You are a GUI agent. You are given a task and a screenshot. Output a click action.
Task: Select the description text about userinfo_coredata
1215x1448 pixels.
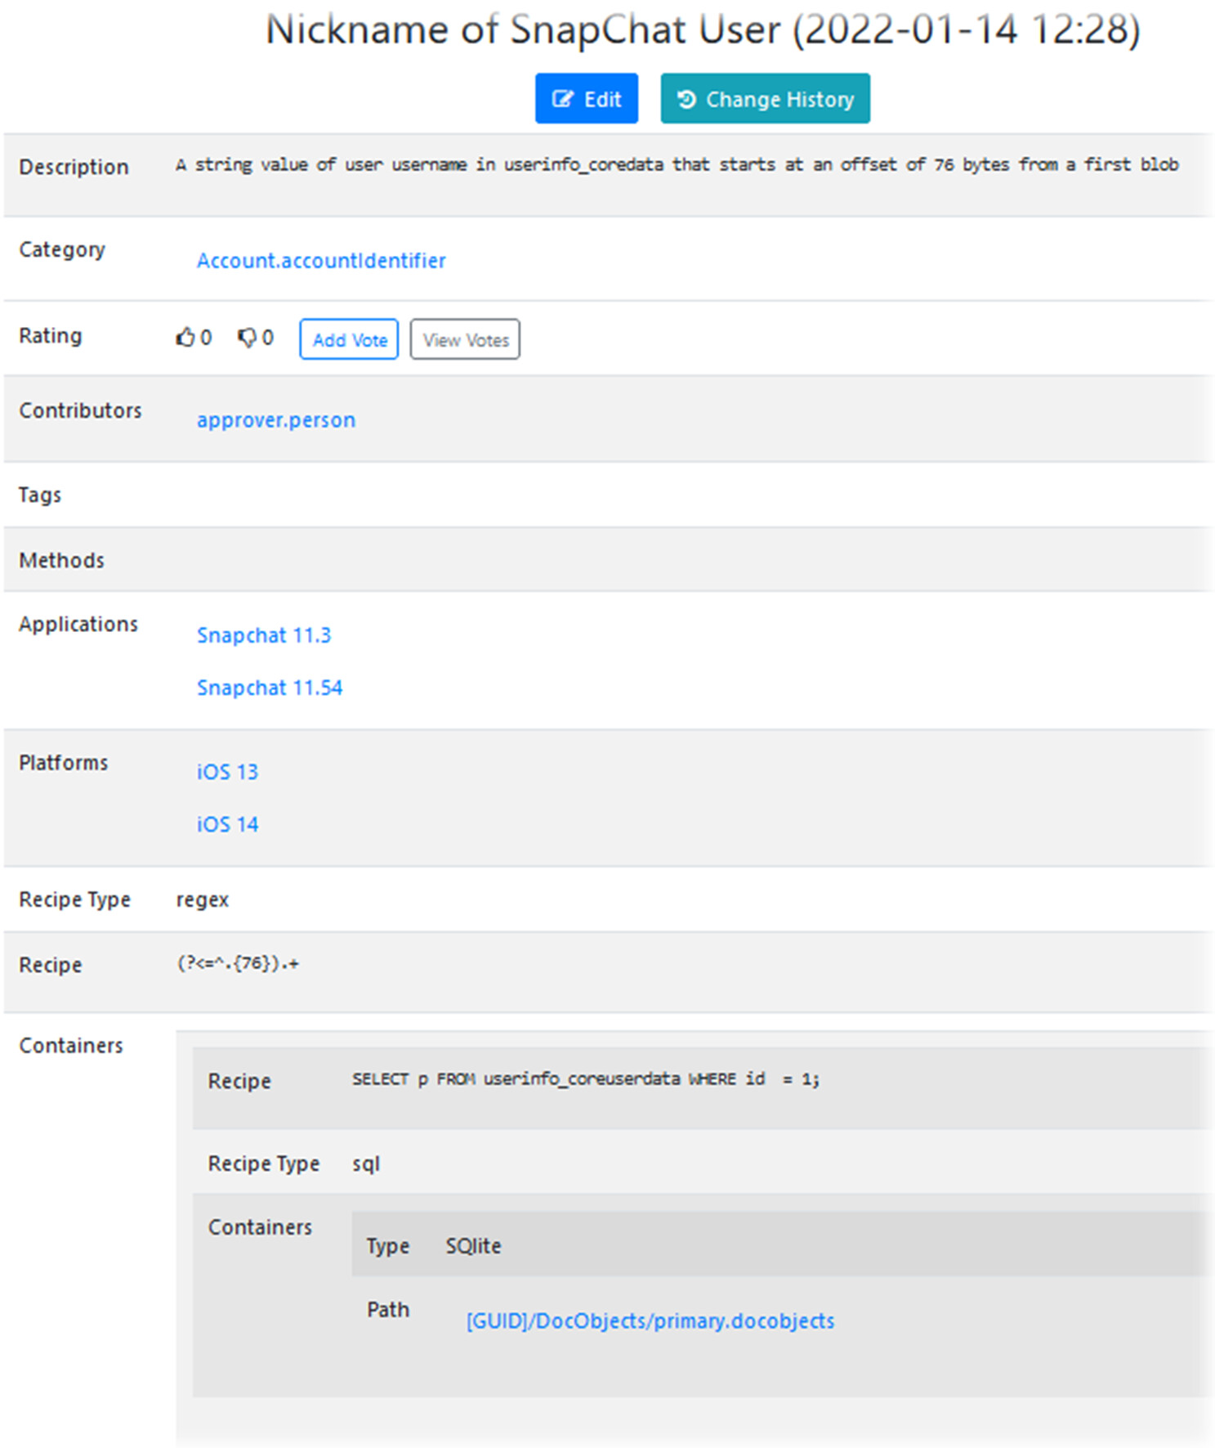[x=677, y=164]
